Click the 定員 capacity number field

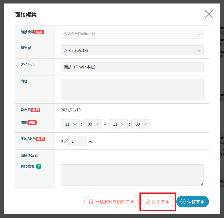click(x=78, y=141)
